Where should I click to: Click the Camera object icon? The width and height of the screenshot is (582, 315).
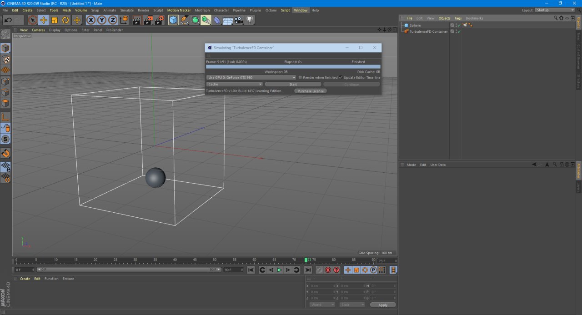click(x=239, y=20)
